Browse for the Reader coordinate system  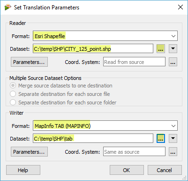[x=173, y=62]
